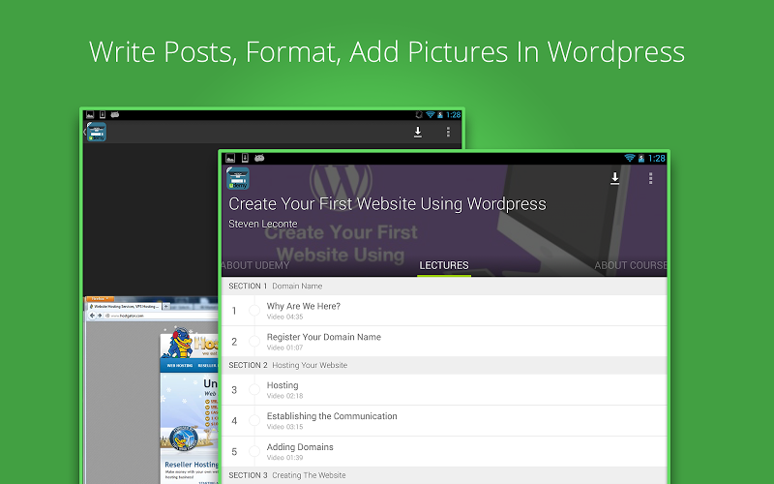Toggle completion circle for Adding Domains
Viewport: 774px width, 484px height.
[254, 451]
